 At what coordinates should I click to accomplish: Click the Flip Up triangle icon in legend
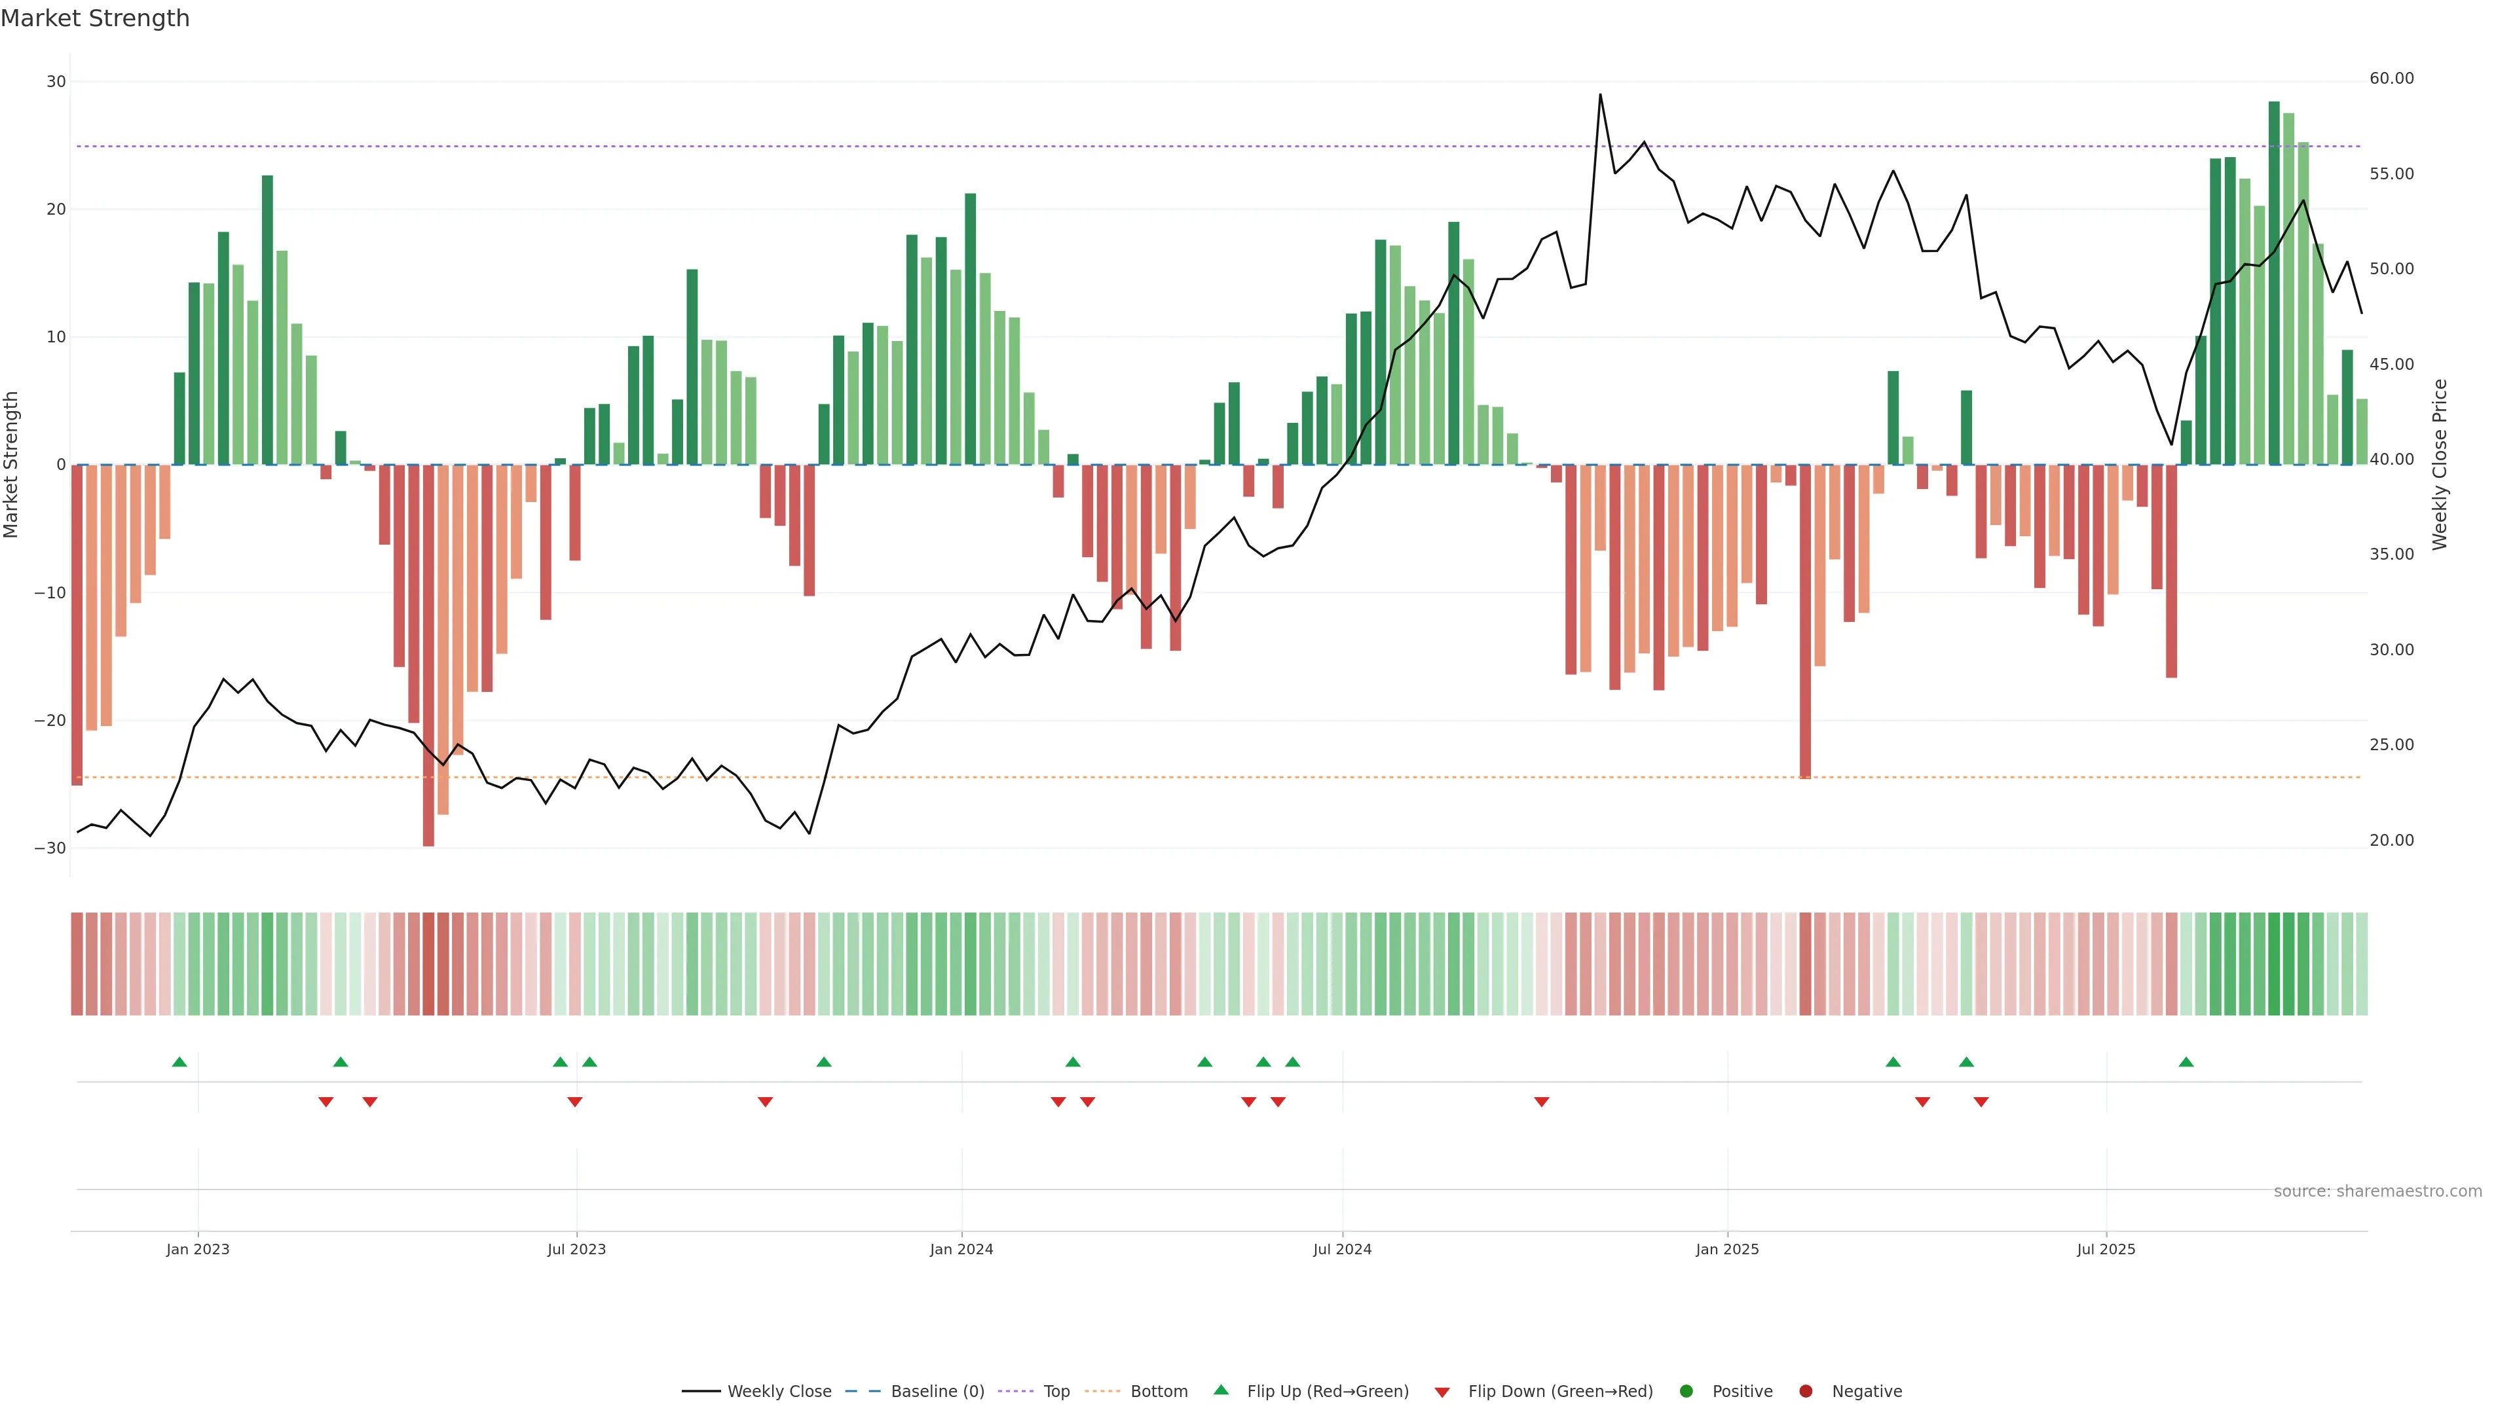click(1220, 1390)
